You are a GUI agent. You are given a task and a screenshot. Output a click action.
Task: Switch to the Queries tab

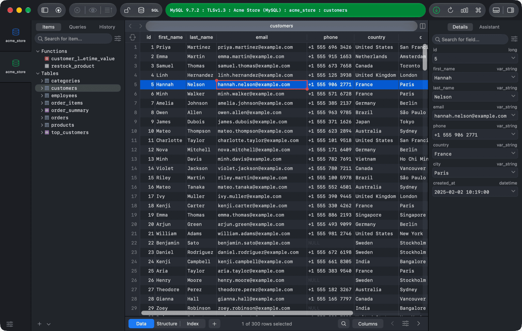tap(78, 27)
